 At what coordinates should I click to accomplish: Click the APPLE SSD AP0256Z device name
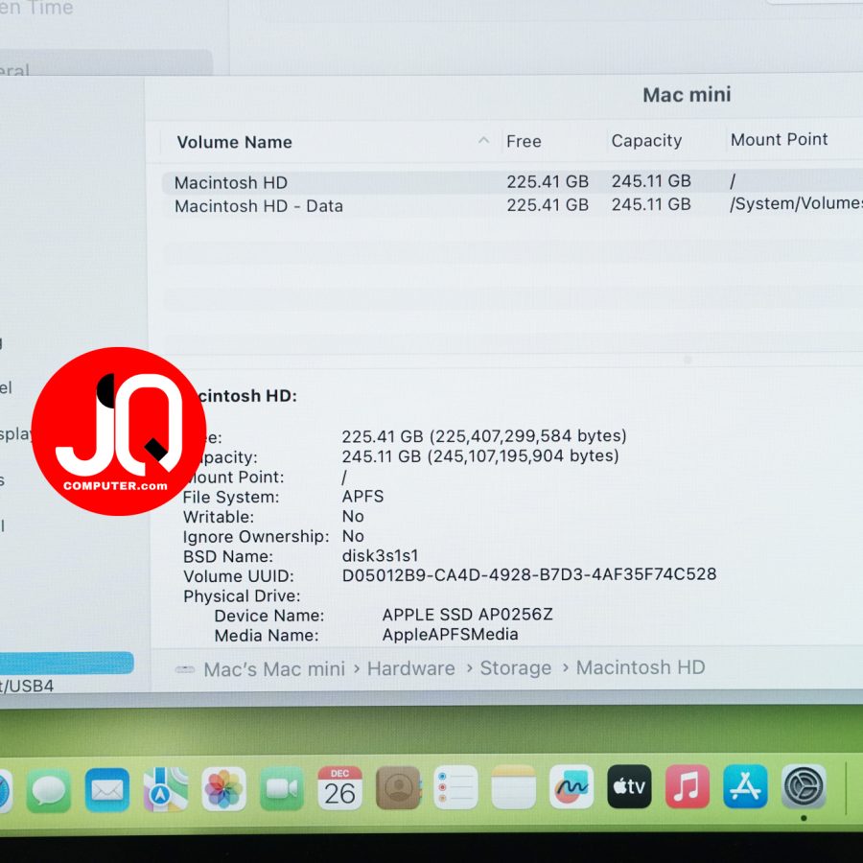pos(467,615)
